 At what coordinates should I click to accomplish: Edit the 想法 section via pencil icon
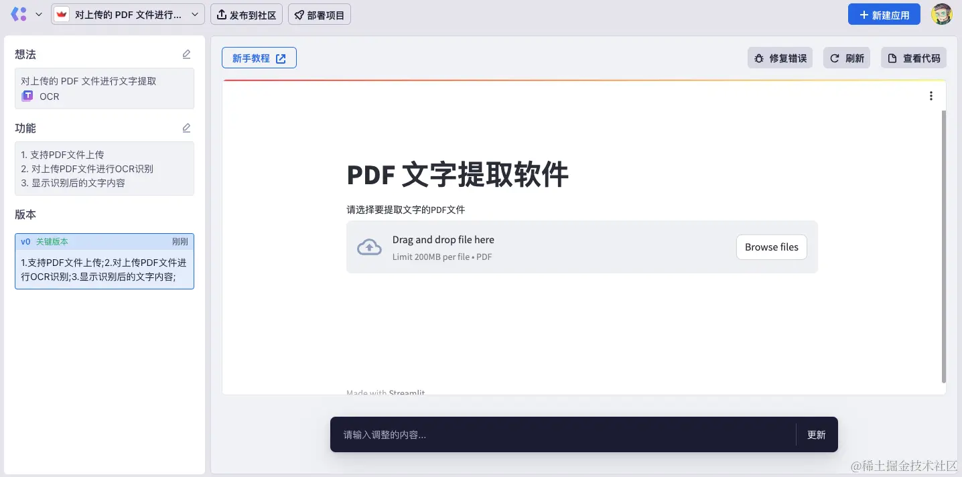[x=186, y=54]
